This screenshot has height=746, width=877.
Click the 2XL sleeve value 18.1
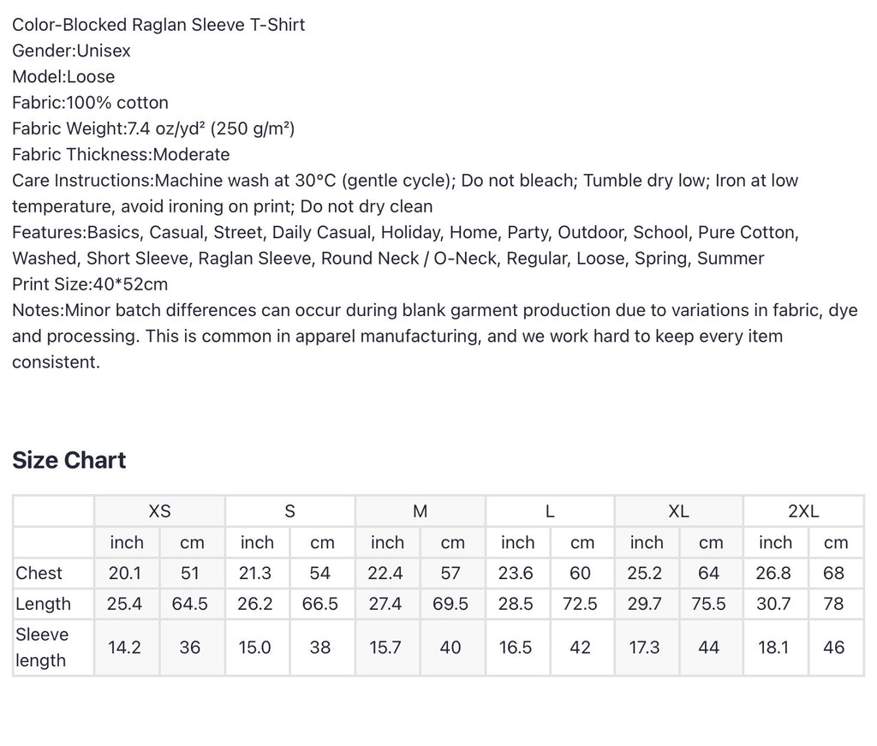point(773,648)
